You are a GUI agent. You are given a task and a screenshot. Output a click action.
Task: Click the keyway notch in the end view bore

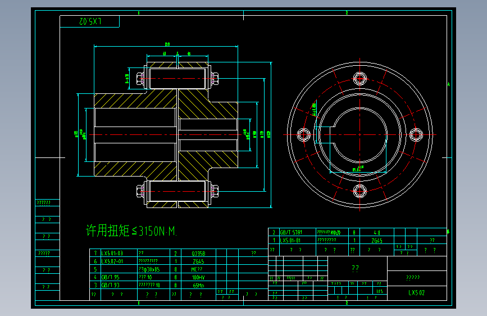[332, 135]
